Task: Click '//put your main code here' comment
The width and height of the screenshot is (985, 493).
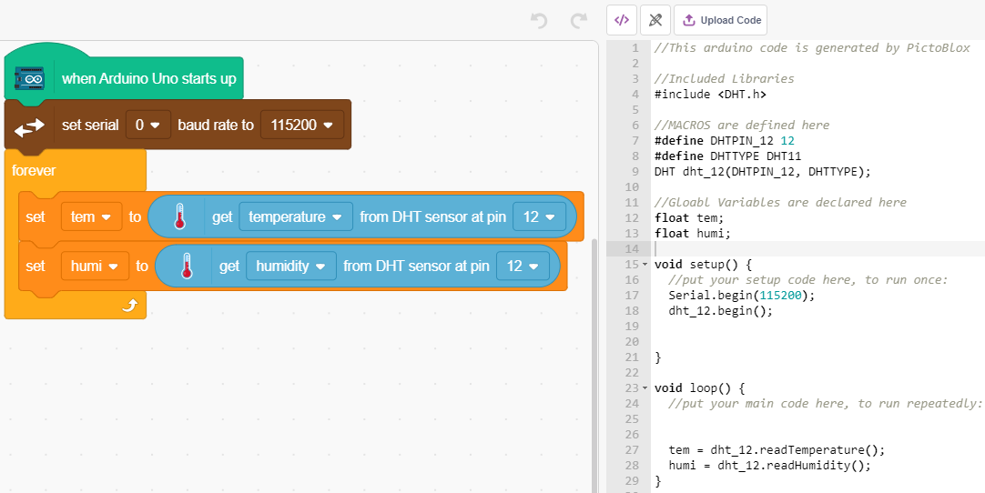Action: coord(825,403)
